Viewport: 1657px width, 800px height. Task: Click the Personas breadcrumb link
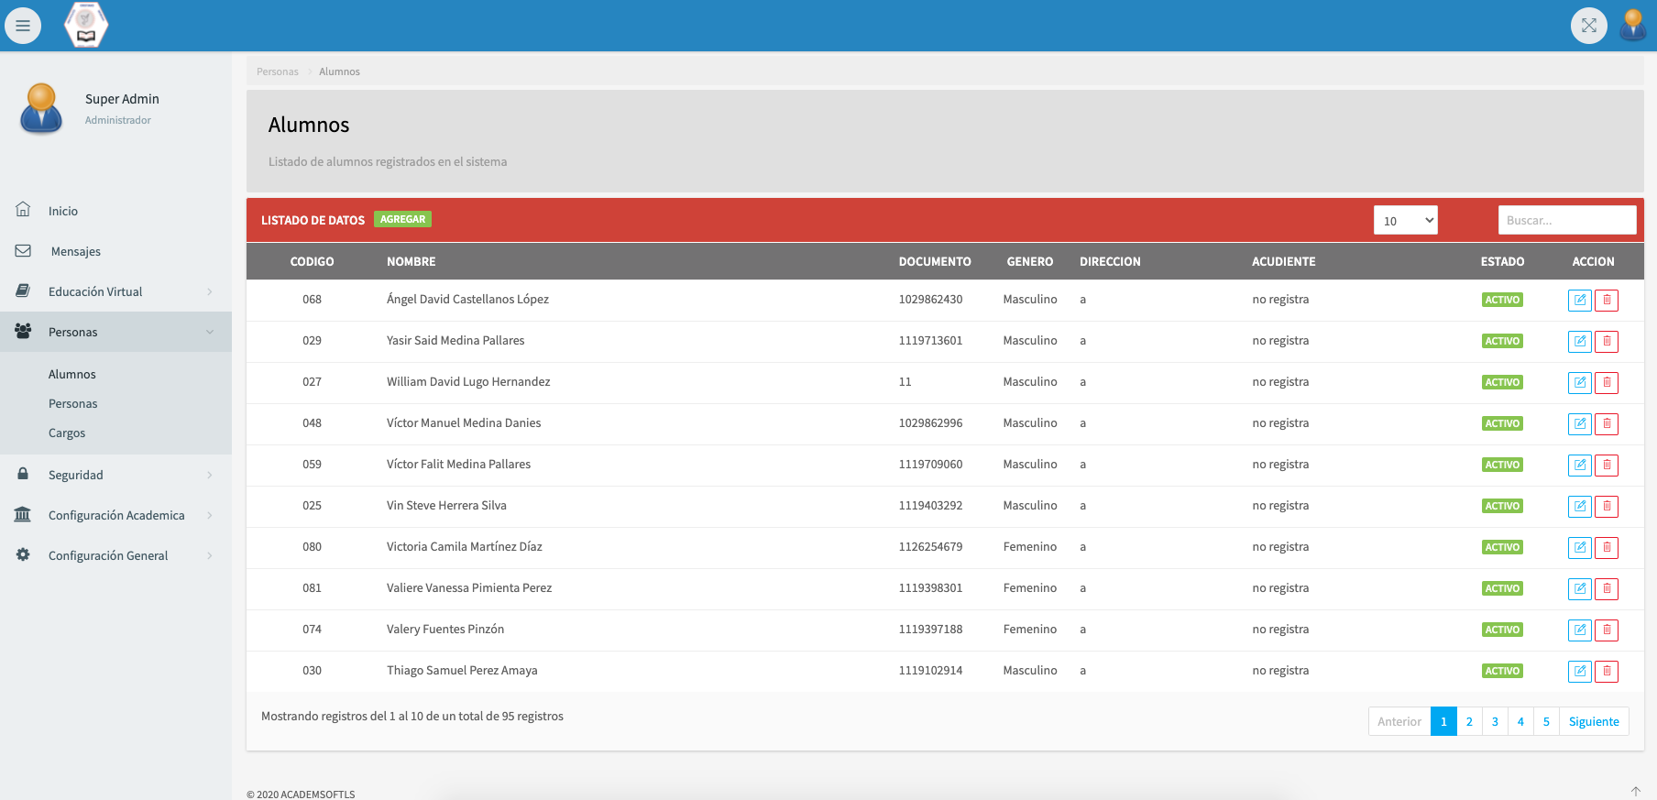point(277,71)
